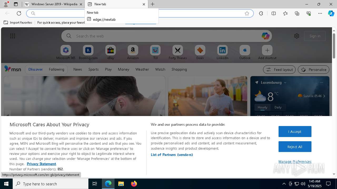The width and height of the screenshot is (337, 189).
Task: Expand the Luxembourg location dropdown
Action: pos(285,82)
